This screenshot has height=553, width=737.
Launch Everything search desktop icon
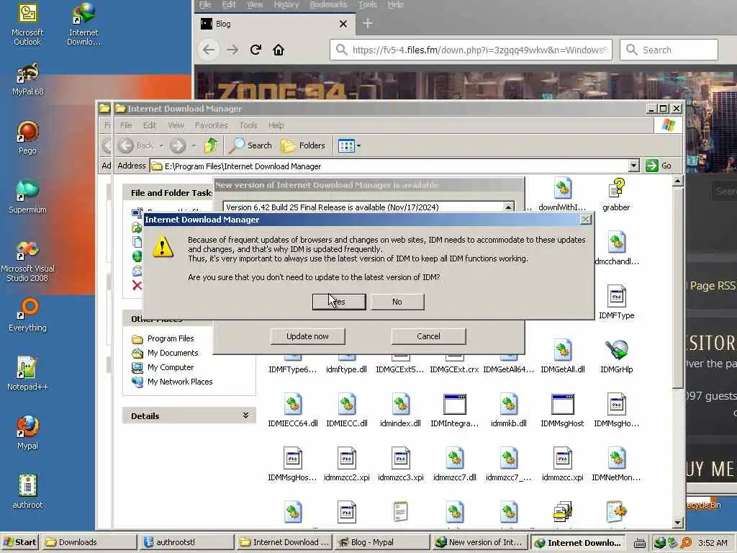[x=28, y=315]
